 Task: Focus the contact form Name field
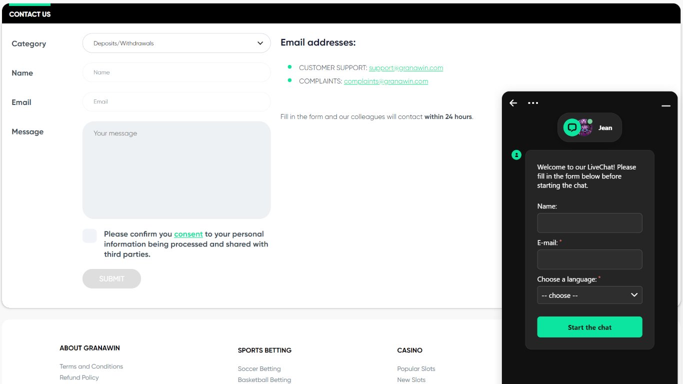pos(176,72)
